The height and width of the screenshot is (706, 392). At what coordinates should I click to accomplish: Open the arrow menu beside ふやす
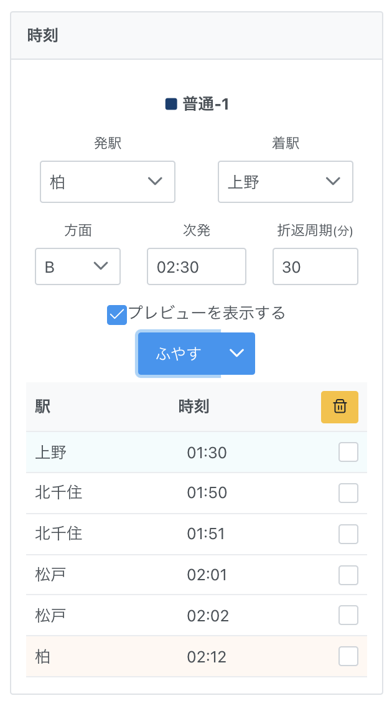point(237,354)
